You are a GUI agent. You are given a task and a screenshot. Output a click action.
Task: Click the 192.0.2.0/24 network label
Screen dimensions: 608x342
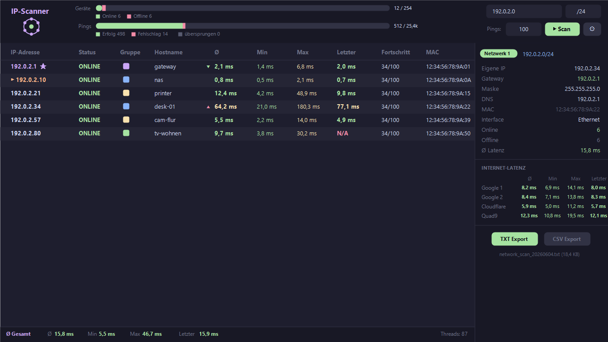tap(538, 54)
